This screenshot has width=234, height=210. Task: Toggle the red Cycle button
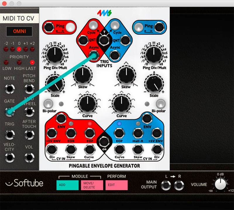click(x=93, y=25)
